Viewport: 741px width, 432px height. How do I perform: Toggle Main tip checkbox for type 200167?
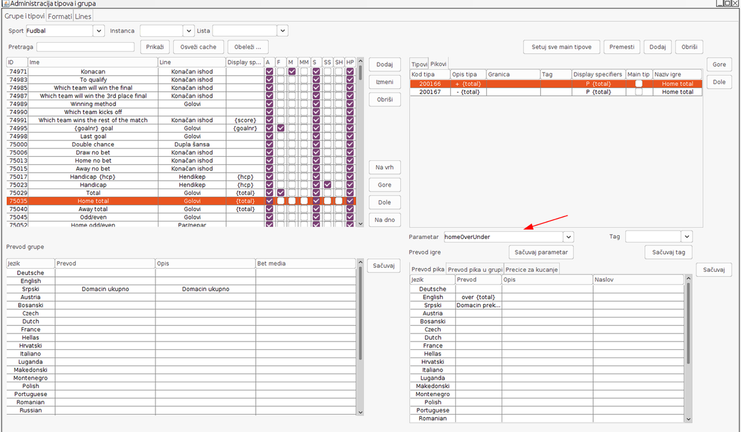(639, 92)
